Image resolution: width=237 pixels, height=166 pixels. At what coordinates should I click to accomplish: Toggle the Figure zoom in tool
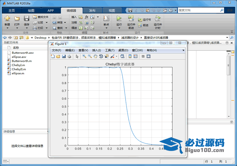tap(84, 56)
